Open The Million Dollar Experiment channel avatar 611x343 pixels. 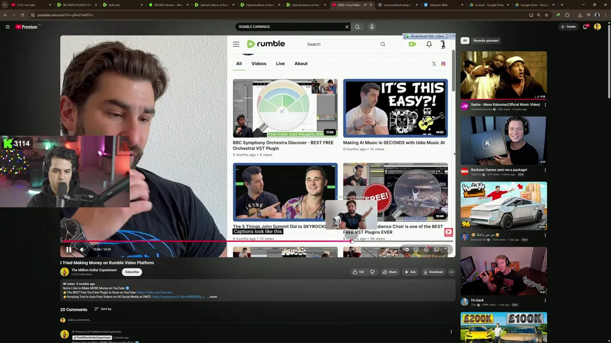tap(64, 272)
